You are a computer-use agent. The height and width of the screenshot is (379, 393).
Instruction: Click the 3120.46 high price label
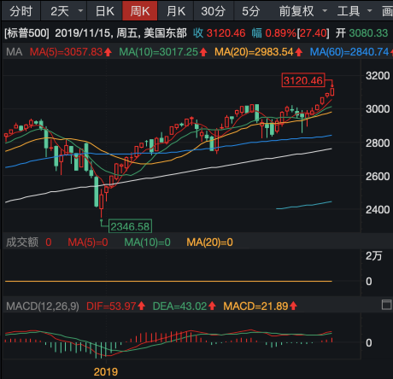pos(303,80)
